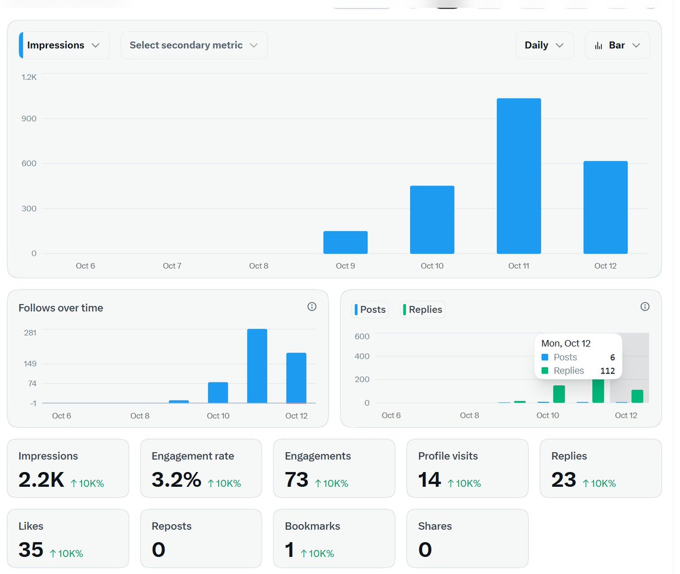
Task: Open the Bar chart type dropdown
Action: coord(617,45)
